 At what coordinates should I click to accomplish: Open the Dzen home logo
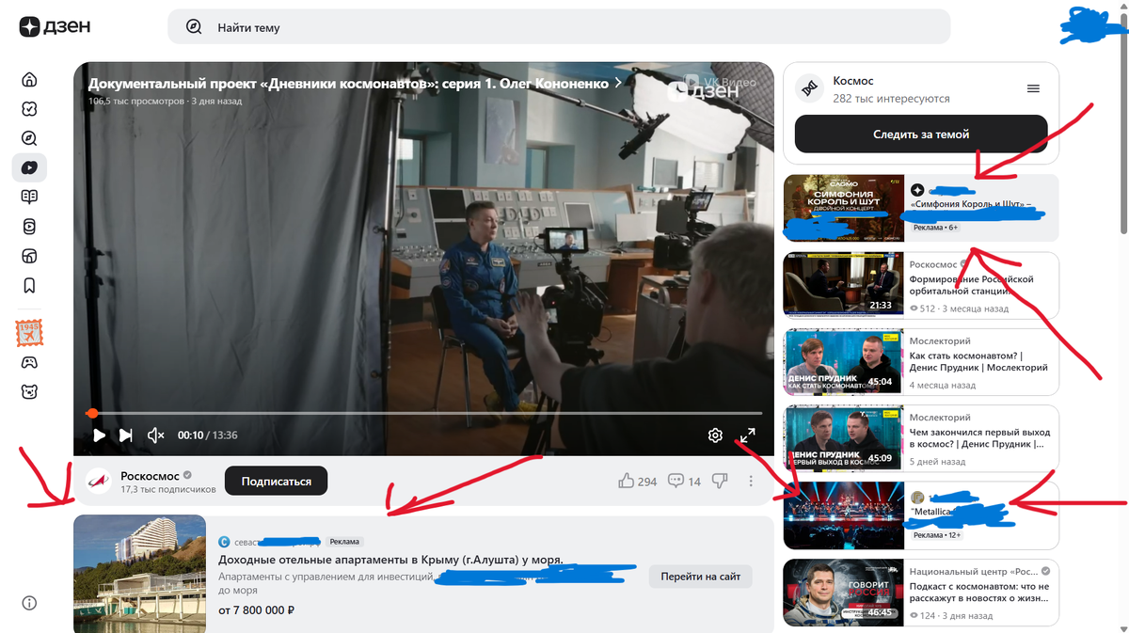55,27
